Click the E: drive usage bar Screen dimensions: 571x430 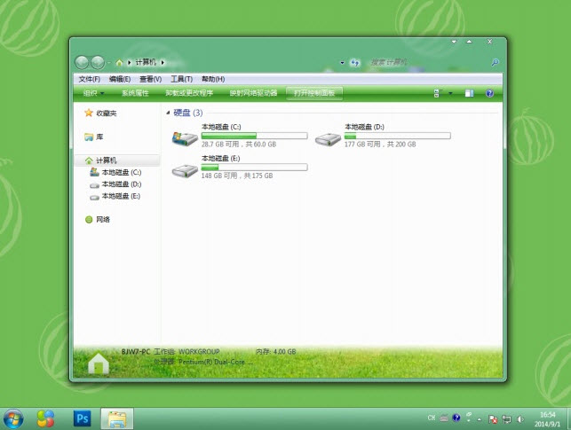click(x=254, y=168)
